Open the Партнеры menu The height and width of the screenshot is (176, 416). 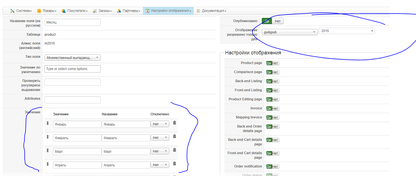(129, 11)
